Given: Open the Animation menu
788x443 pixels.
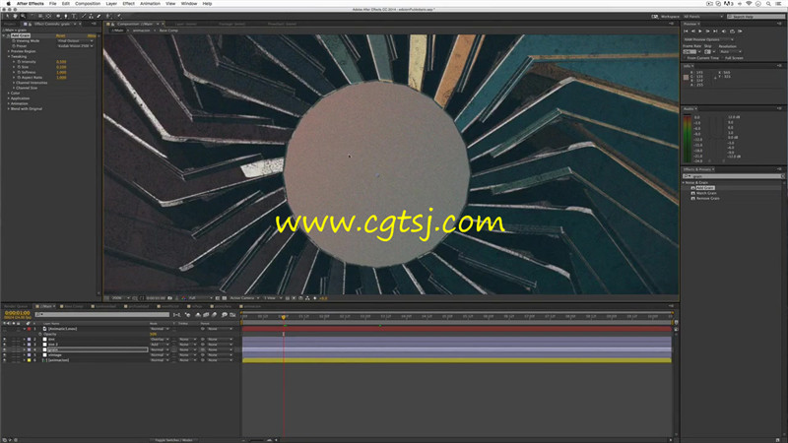Looking at the screenshot, I should [x=151, y=4].
